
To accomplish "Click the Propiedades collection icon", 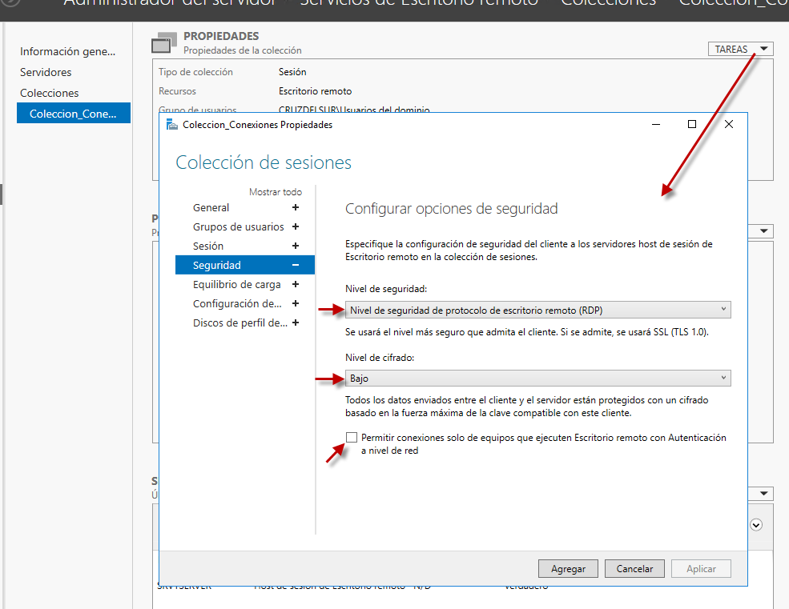I will coord(164,43).
